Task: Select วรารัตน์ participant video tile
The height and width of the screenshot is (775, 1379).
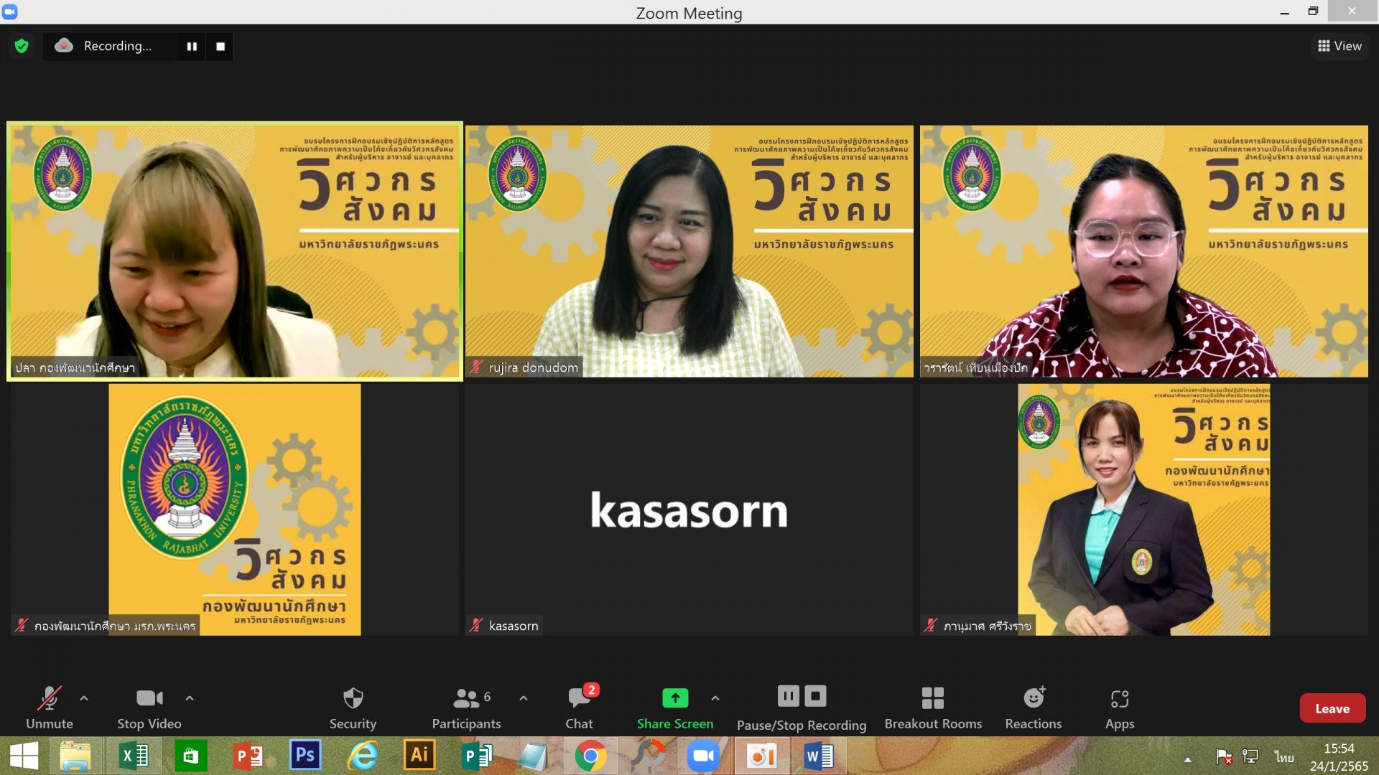Action: point(1144,251)
